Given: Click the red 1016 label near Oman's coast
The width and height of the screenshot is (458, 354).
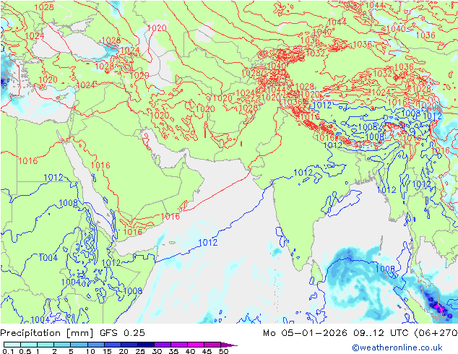Looking at the screenshot, I should (x=170, y=217).
